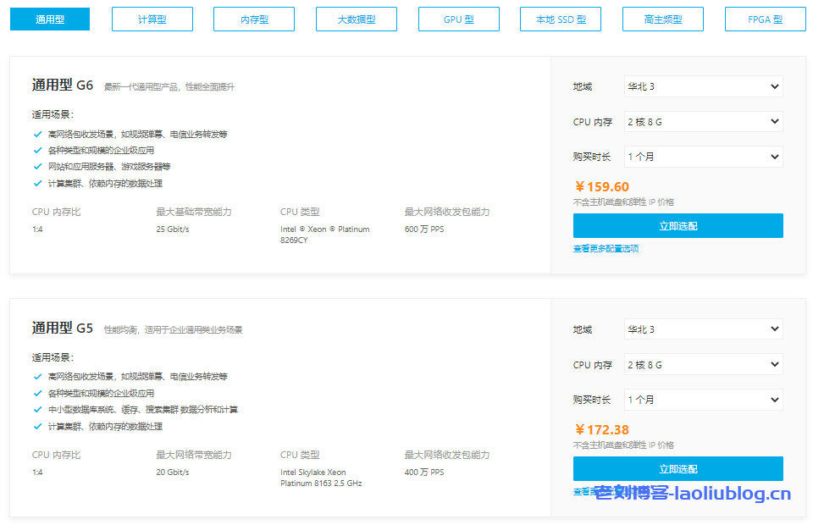Click the checkmark icon beside 网站和应用服务器

[x=37, y=167]
